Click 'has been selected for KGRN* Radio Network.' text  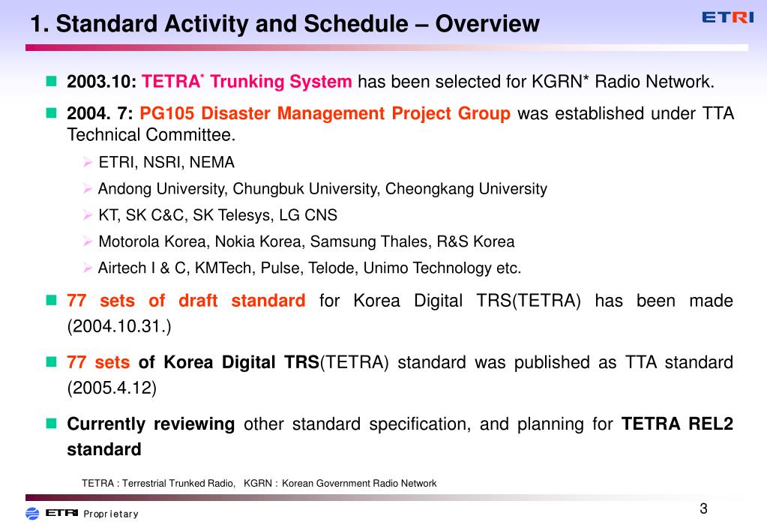pyautogui.click(x=536, y=81)
